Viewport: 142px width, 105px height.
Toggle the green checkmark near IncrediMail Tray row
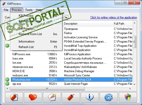tap(7, 46)
